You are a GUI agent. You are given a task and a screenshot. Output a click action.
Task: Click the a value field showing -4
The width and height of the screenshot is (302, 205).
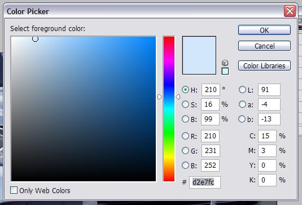point(269,104)
